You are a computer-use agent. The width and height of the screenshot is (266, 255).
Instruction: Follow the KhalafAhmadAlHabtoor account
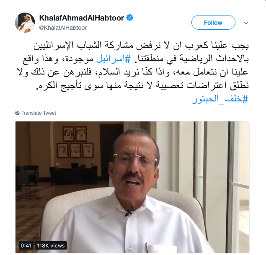click(213, 23)
